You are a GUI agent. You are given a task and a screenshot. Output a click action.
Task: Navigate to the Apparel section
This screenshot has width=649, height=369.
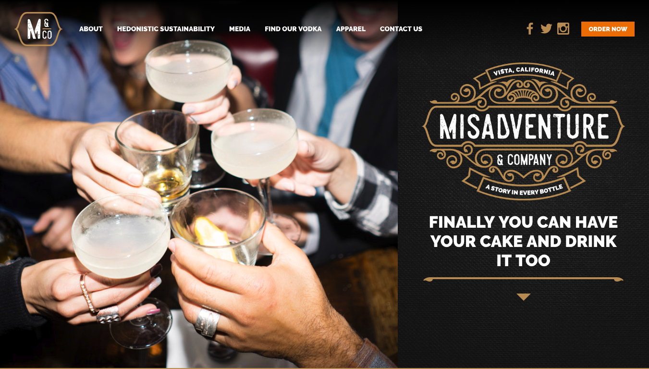coord(351,29)
